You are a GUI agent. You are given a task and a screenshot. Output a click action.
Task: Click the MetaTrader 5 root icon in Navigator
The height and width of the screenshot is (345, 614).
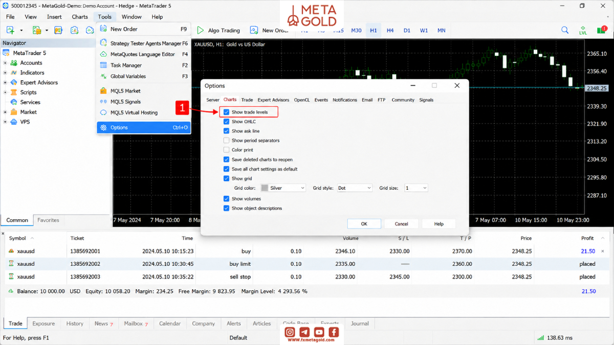tap(6, 53)
